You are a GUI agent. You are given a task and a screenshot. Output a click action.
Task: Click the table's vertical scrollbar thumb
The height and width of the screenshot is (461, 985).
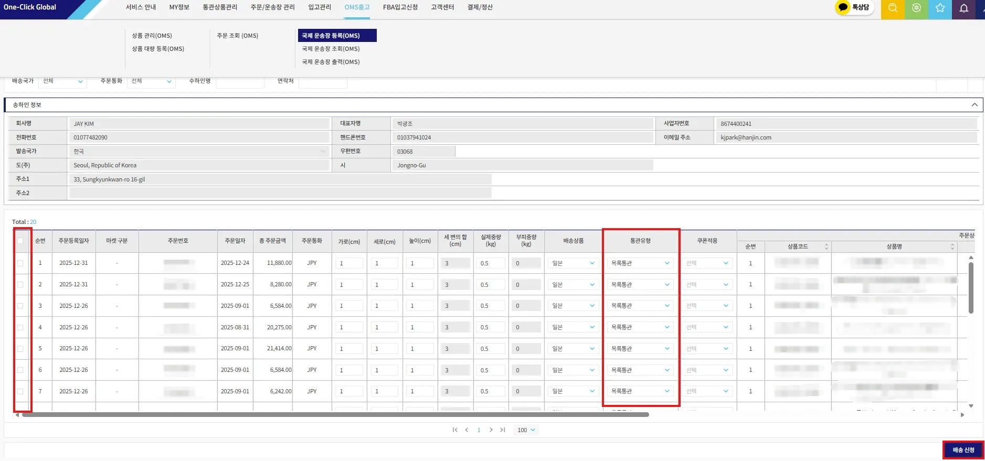(971, 287)
